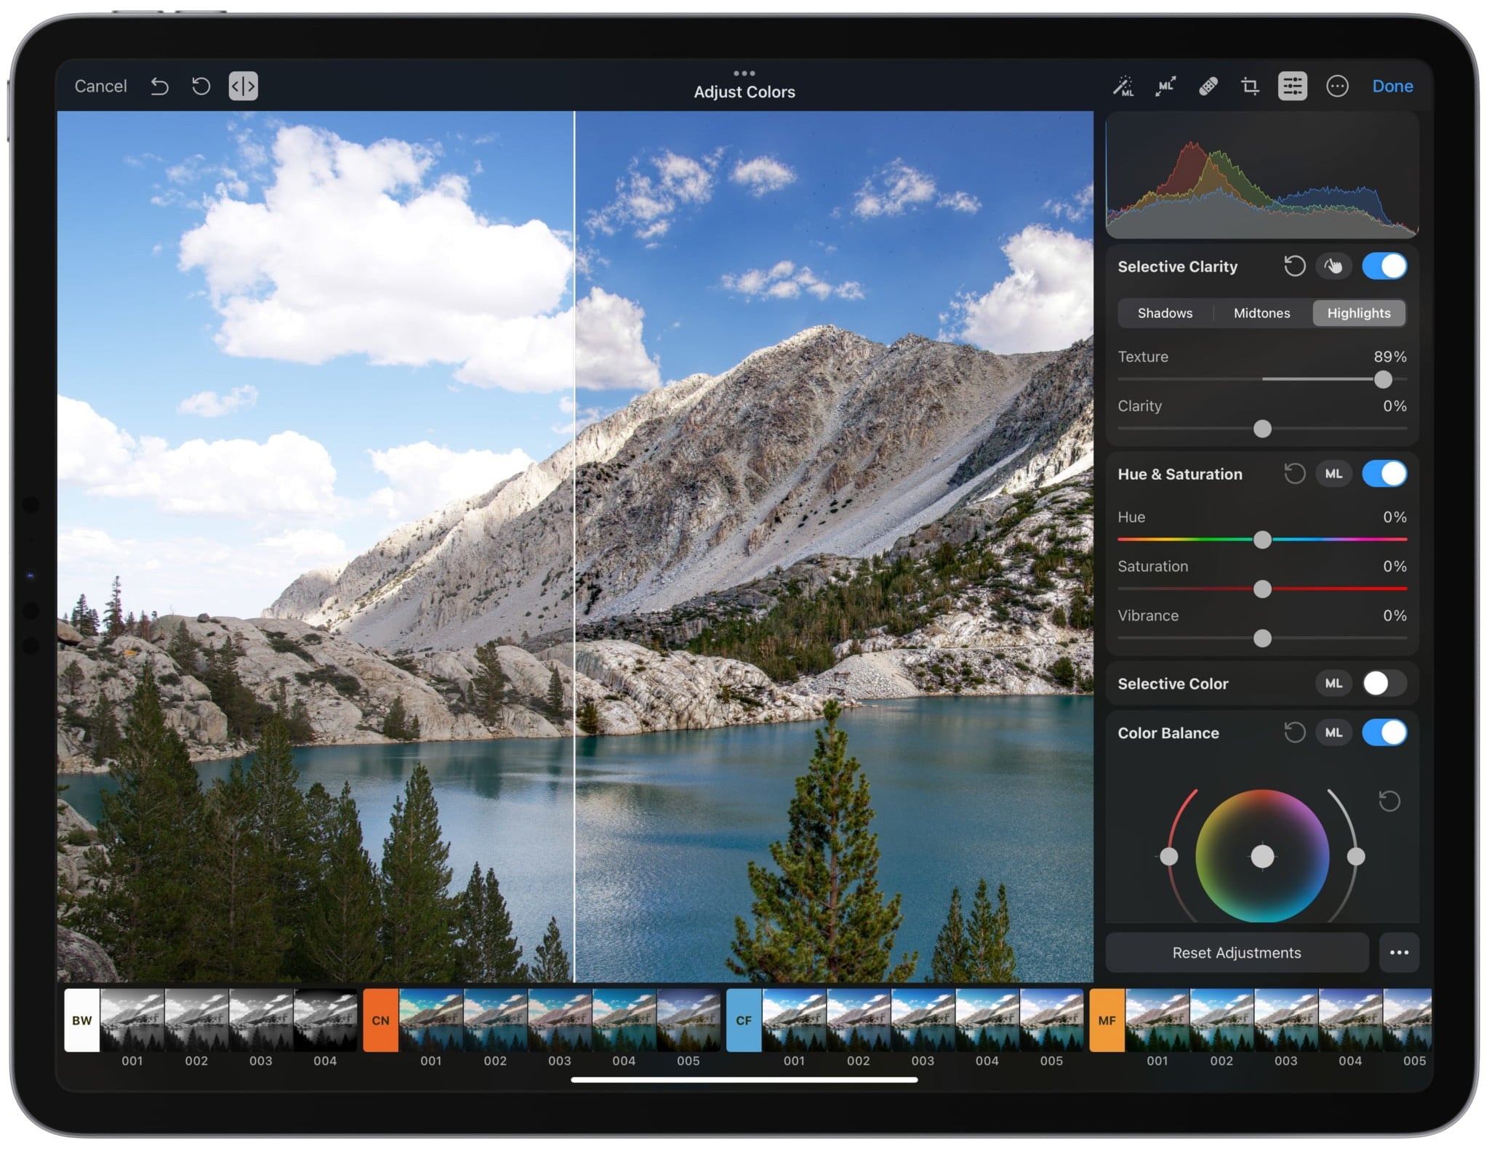Open the Crop tool

1250,86
